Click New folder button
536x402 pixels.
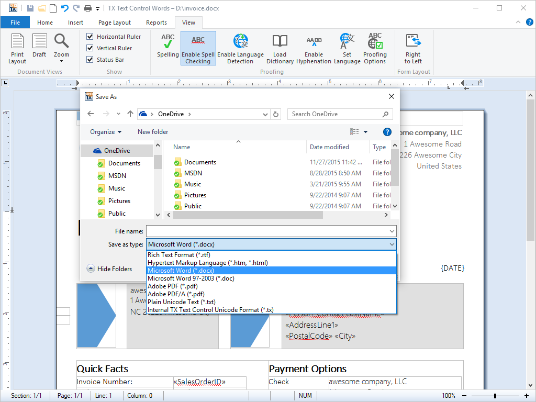click(x=153, y=132)
